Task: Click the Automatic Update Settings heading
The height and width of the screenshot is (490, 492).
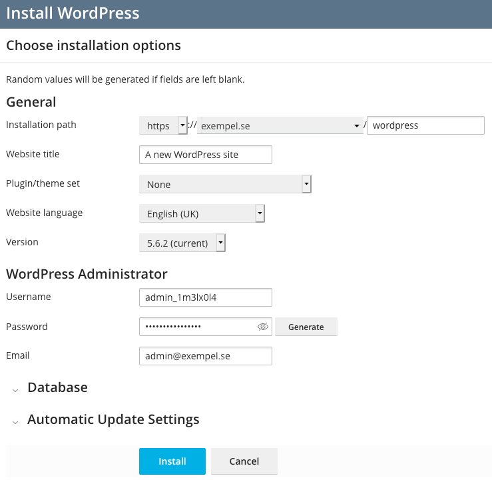Action: pyautogui.click(x=113, y=420)
